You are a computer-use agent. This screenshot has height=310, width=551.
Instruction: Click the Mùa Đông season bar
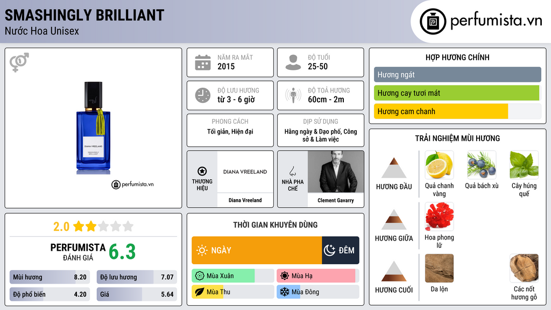click(x=318, y=292)
